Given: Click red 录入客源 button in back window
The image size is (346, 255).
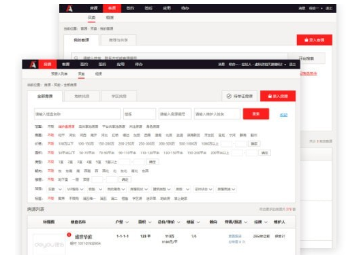Looking at the screenshot, I should pos(315,40).
